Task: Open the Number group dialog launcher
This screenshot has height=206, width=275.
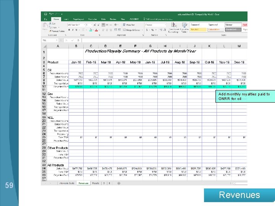Action: (166, 35)
